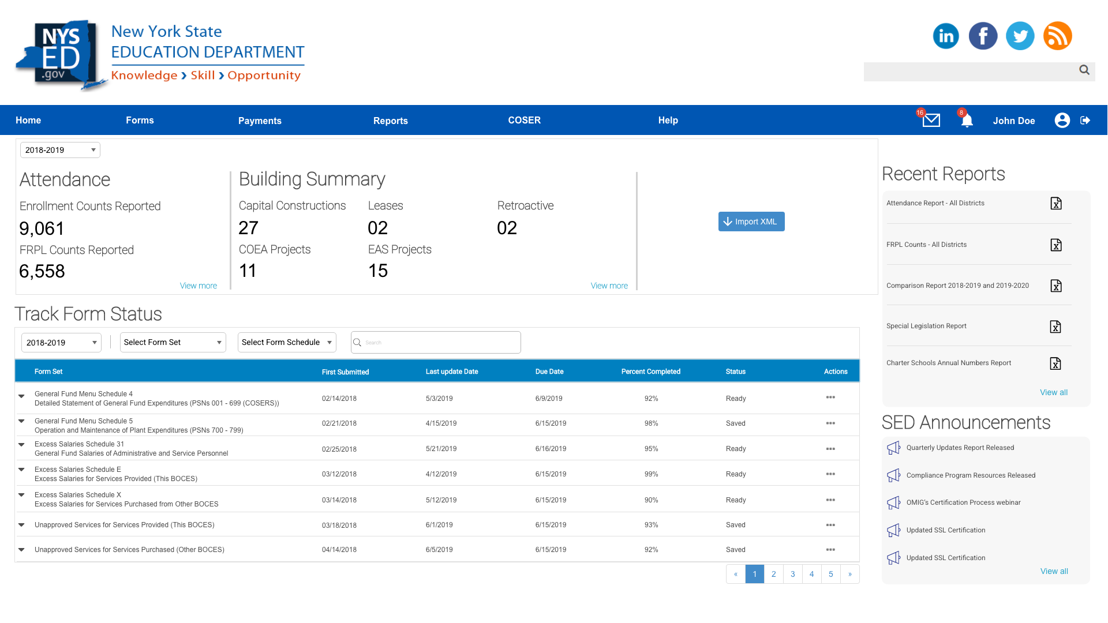Open the top 2018-2019 year dropdown
Viewport: 1108px width, 623px height.
[x=60, y=150]
